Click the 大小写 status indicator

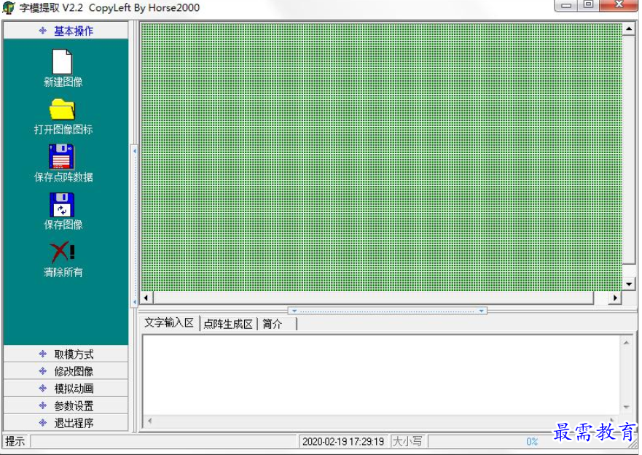point(407,441)
